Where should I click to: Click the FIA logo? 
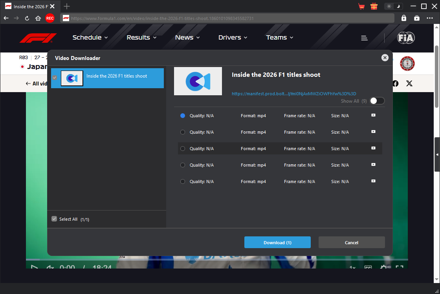click(406, 38)
